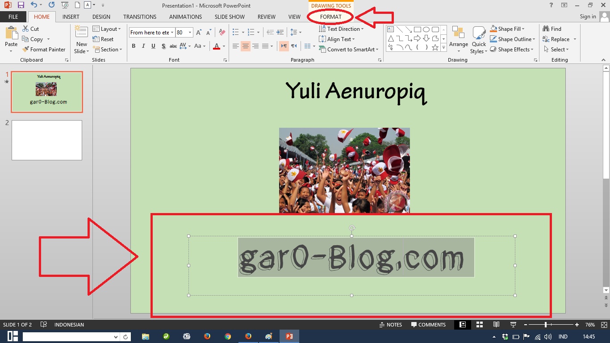Click the Increase Indent icon
This screenshot has height=343, width=610.
280,32
